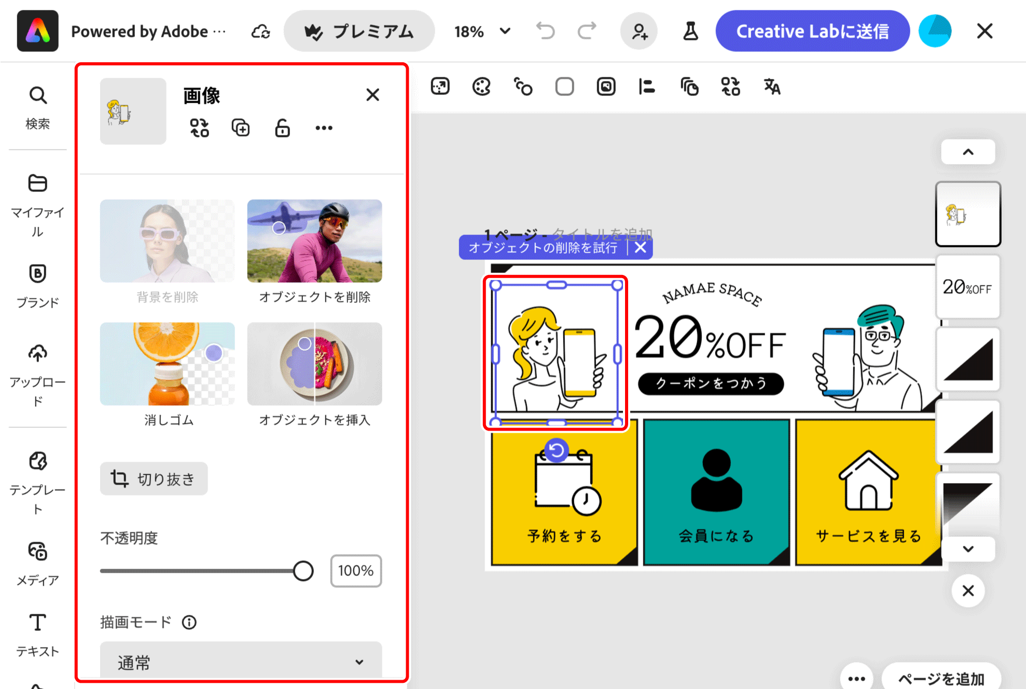The image size is (1026, 689).
Task: Open the color theme palette icon
Action: click(x=481, y=87)
